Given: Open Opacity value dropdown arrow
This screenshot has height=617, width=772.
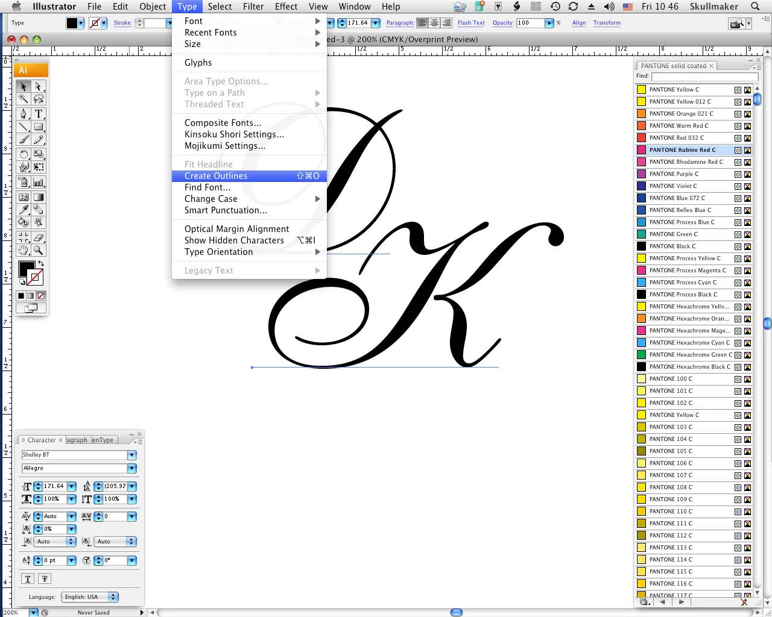Looking at the screenshot, I should tap(549, 23).
